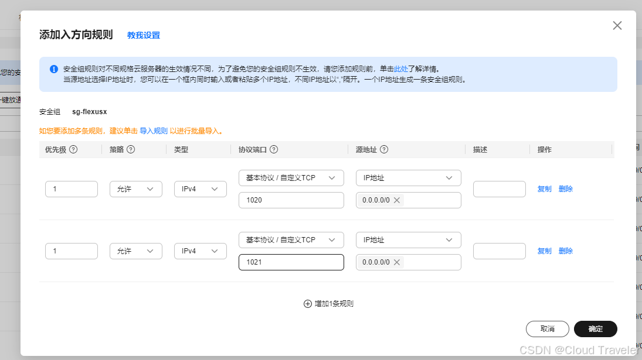Click 删除 for the 1021 rule
This screenshot has width=642, height=360.
click(565, 251)
